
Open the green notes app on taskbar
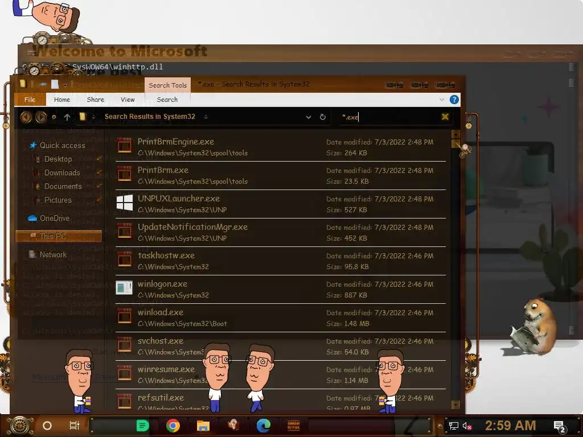tap(143, 426)
